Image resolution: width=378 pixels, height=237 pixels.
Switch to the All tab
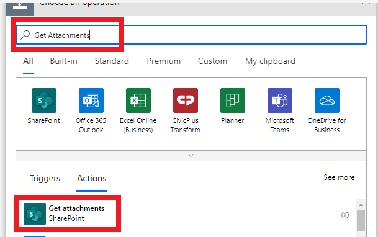tap(28, 61)
